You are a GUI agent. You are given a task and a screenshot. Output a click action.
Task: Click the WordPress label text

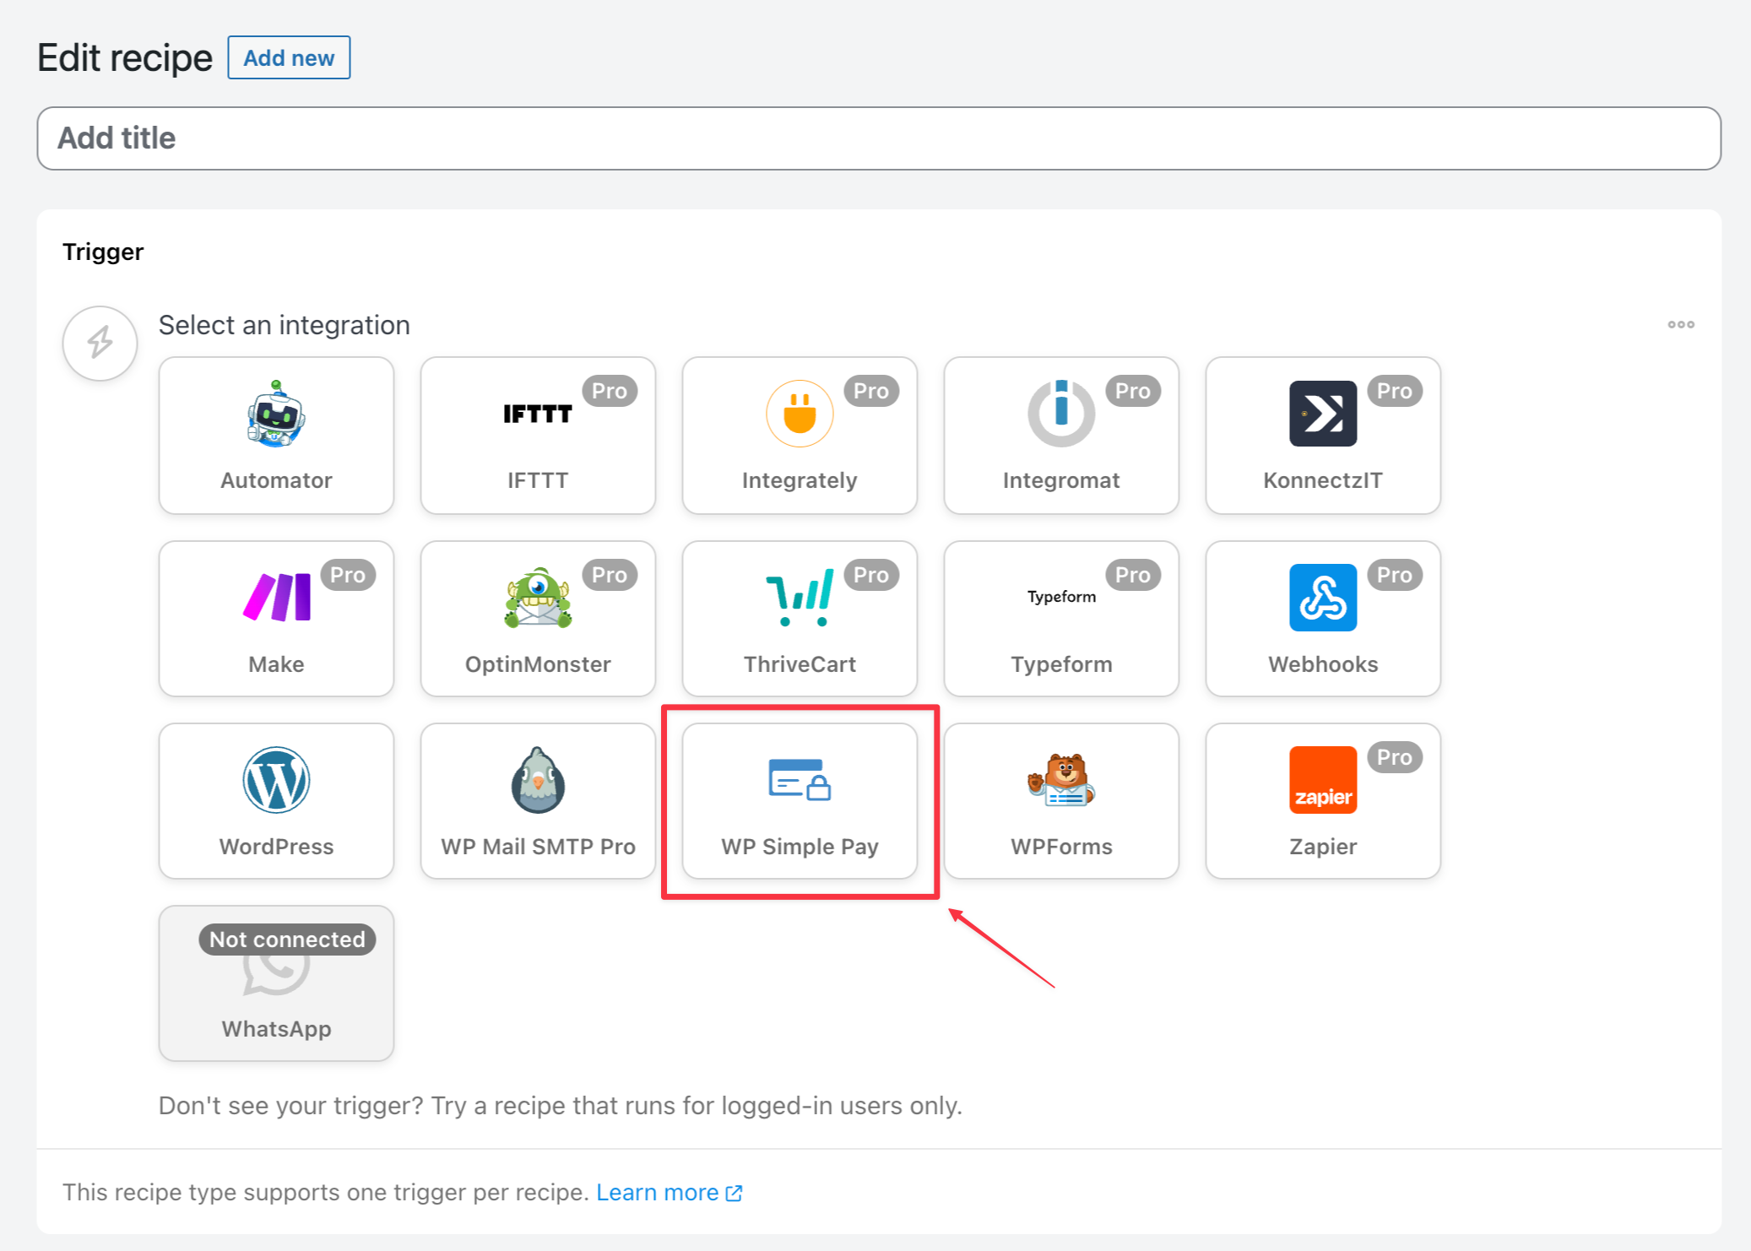(276, 847)
